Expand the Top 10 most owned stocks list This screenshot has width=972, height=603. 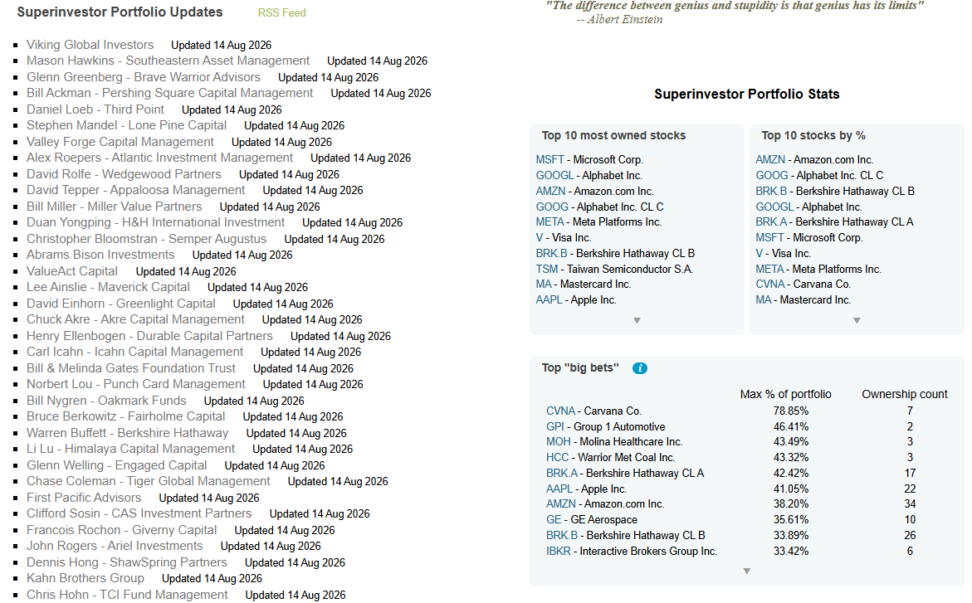click(x=637, y=320)
